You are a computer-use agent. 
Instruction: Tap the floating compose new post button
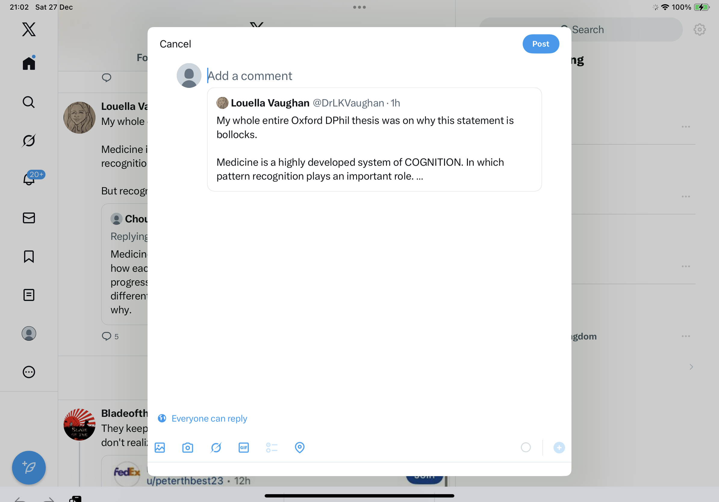[29, 468]
